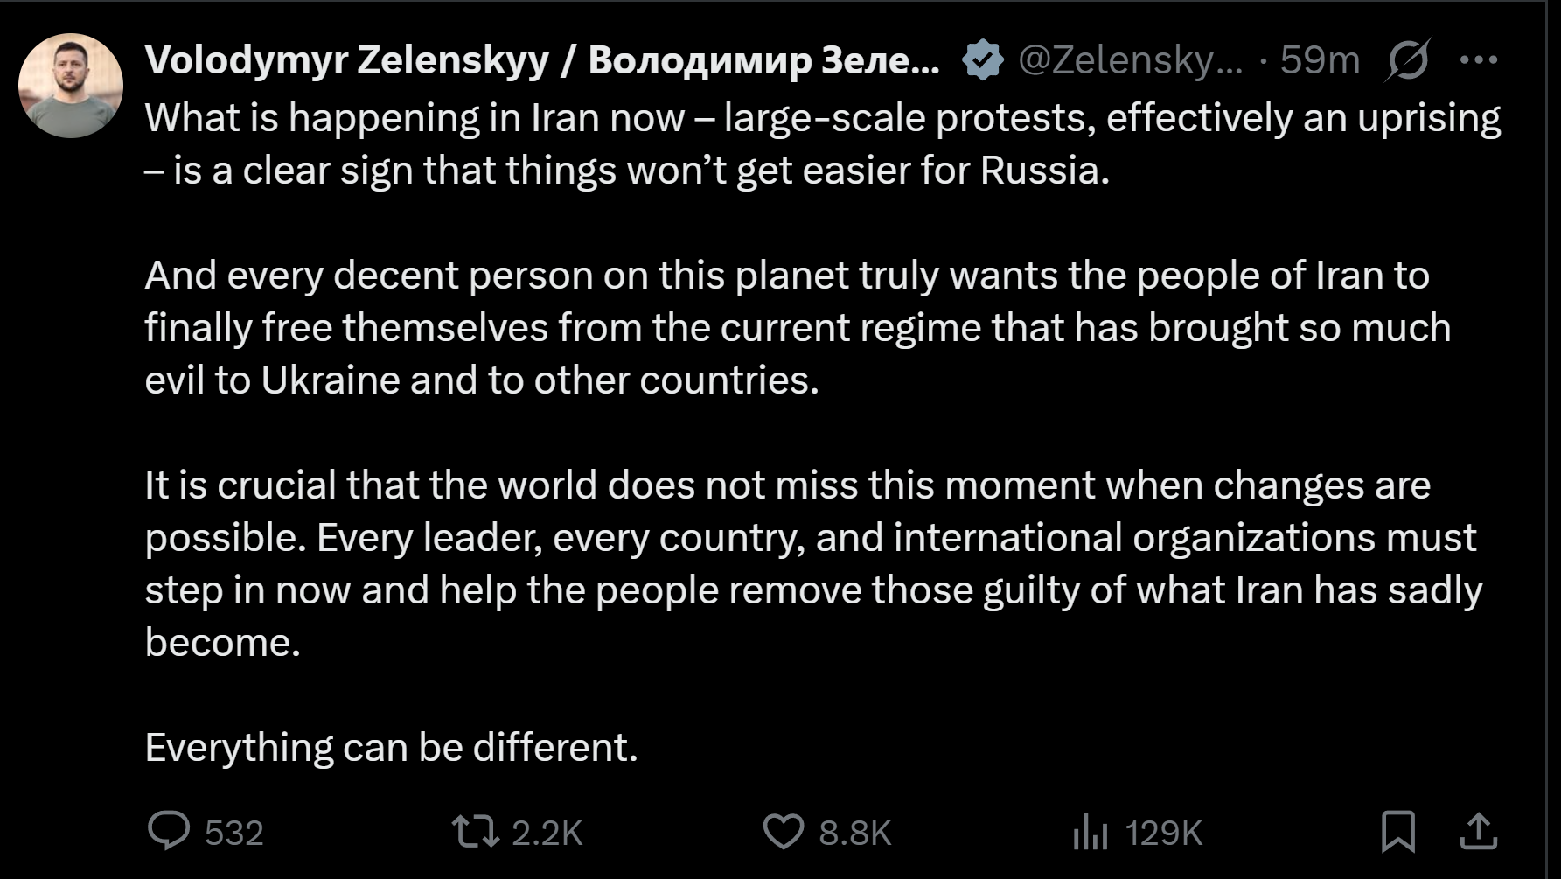Click the reply speech bubble icon

coord(168,831)
